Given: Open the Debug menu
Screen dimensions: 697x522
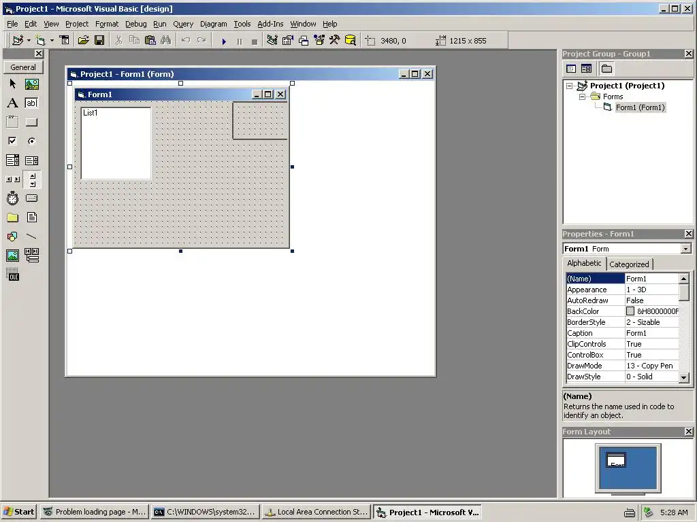Looking at the screenshot, I should click(135, 24).
